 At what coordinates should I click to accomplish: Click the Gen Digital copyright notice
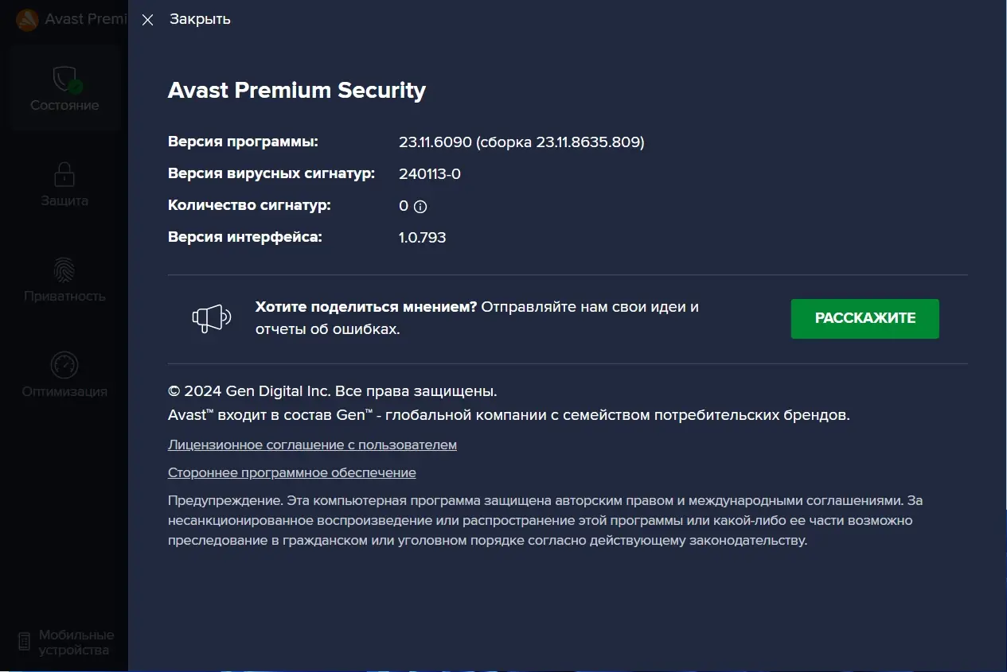pyautogui.click(x=331, y=390)
